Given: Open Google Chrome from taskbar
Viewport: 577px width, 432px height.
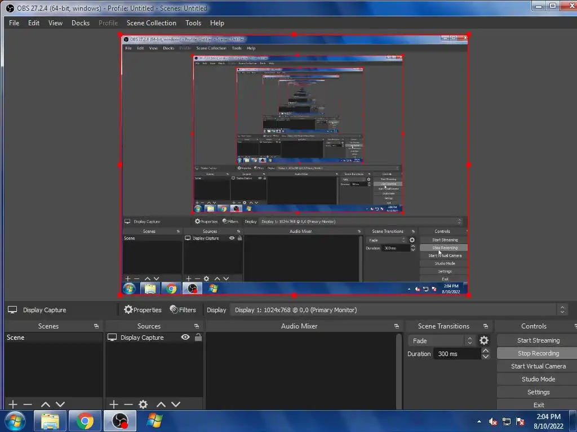Looking at the screenshot, I should pos(85,421).
